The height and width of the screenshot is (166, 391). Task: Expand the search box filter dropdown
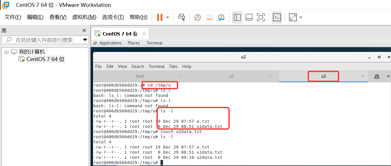[x=85, y=40]
